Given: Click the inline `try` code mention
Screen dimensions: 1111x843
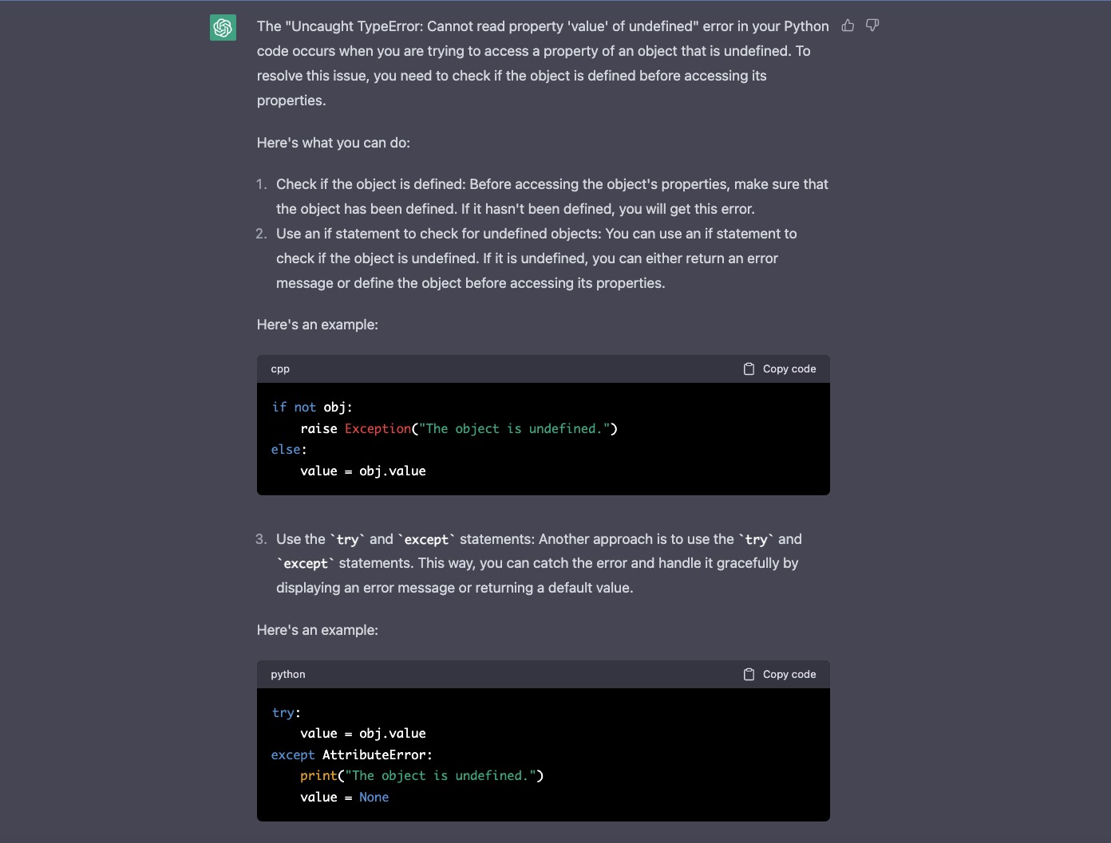Looking at the screenshot, I should (x=347, y=539).
